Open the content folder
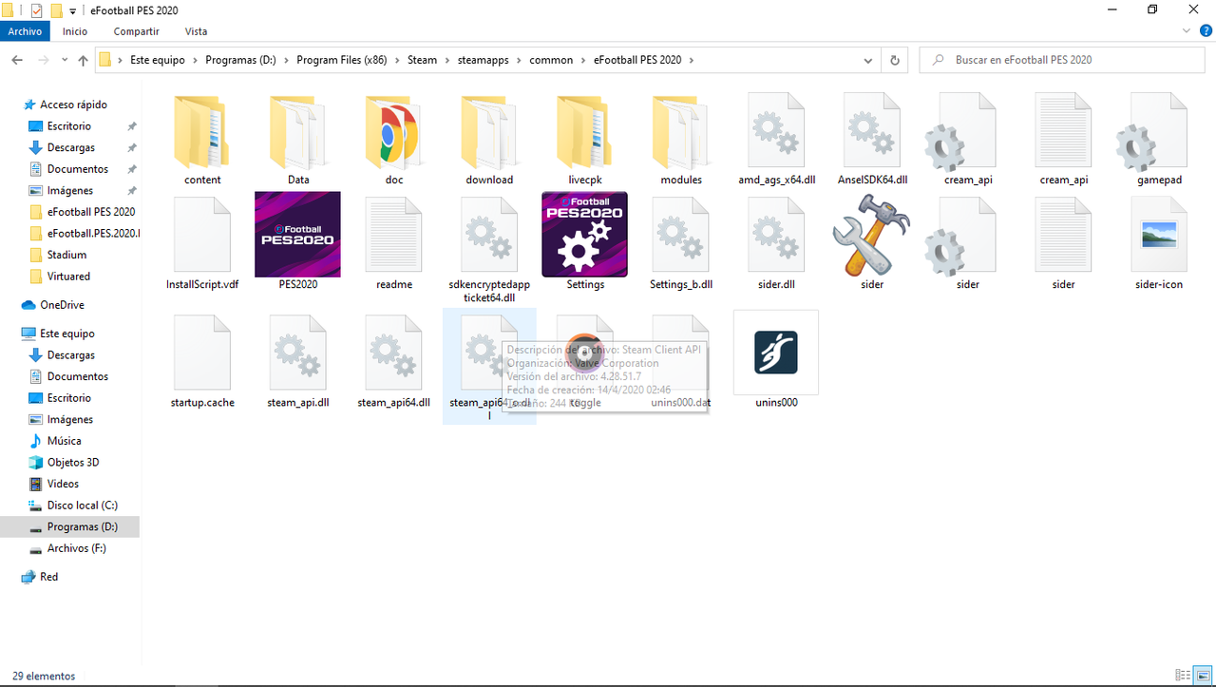 point(202,141)
